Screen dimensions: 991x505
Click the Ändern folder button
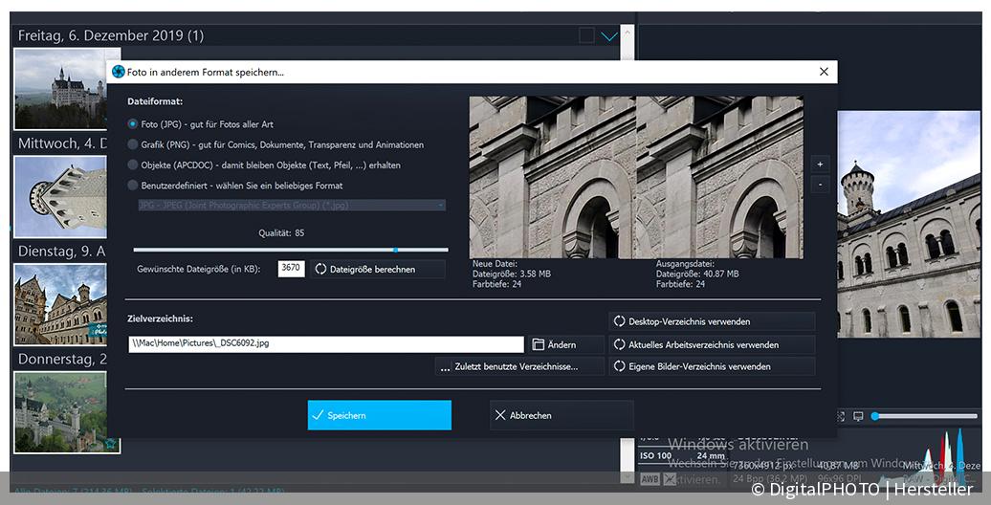565,344
